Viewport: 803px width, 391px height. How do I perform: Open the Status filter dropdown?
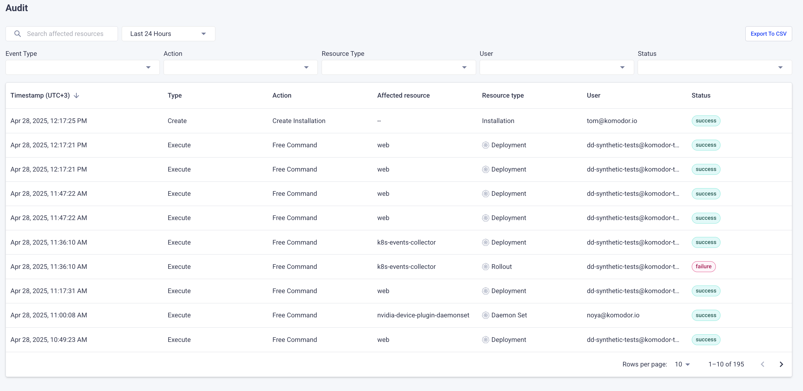714,67
